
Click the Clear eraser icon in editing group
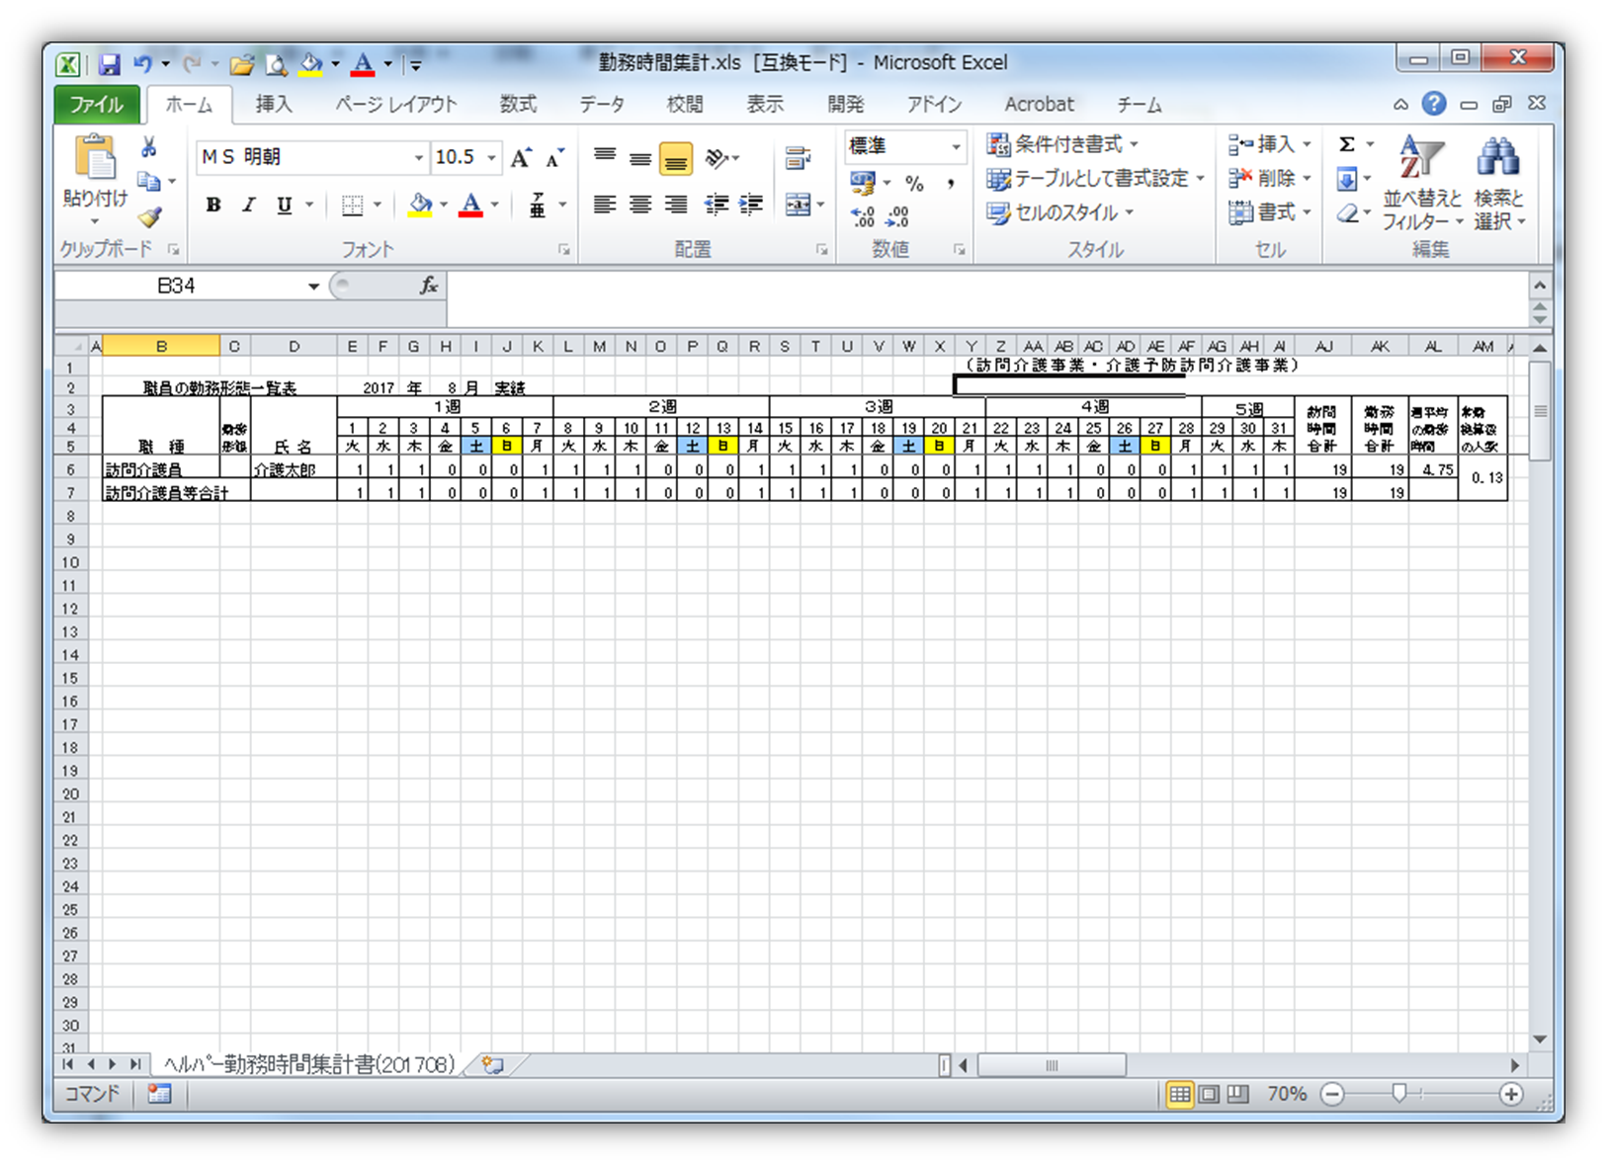[1346, 212]
